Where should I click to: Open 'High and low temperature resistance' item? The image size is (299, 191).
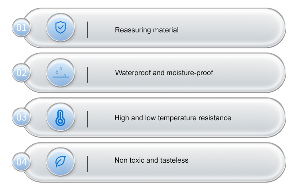[173, 118]
